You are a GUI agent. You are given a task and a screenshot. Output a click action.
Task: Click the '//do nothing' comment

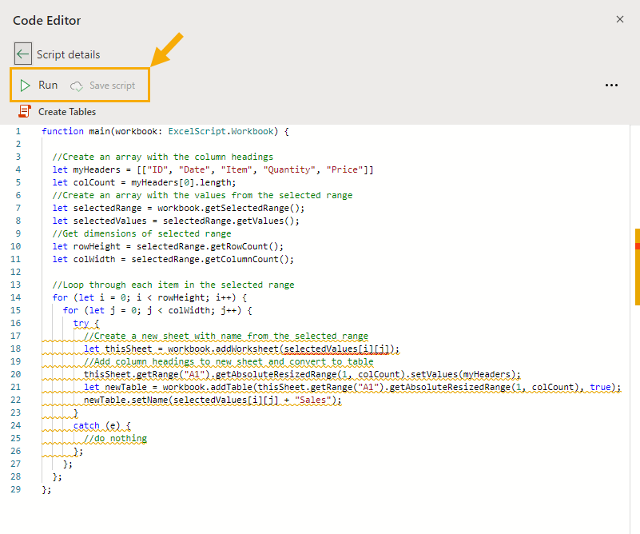(116, 438)
